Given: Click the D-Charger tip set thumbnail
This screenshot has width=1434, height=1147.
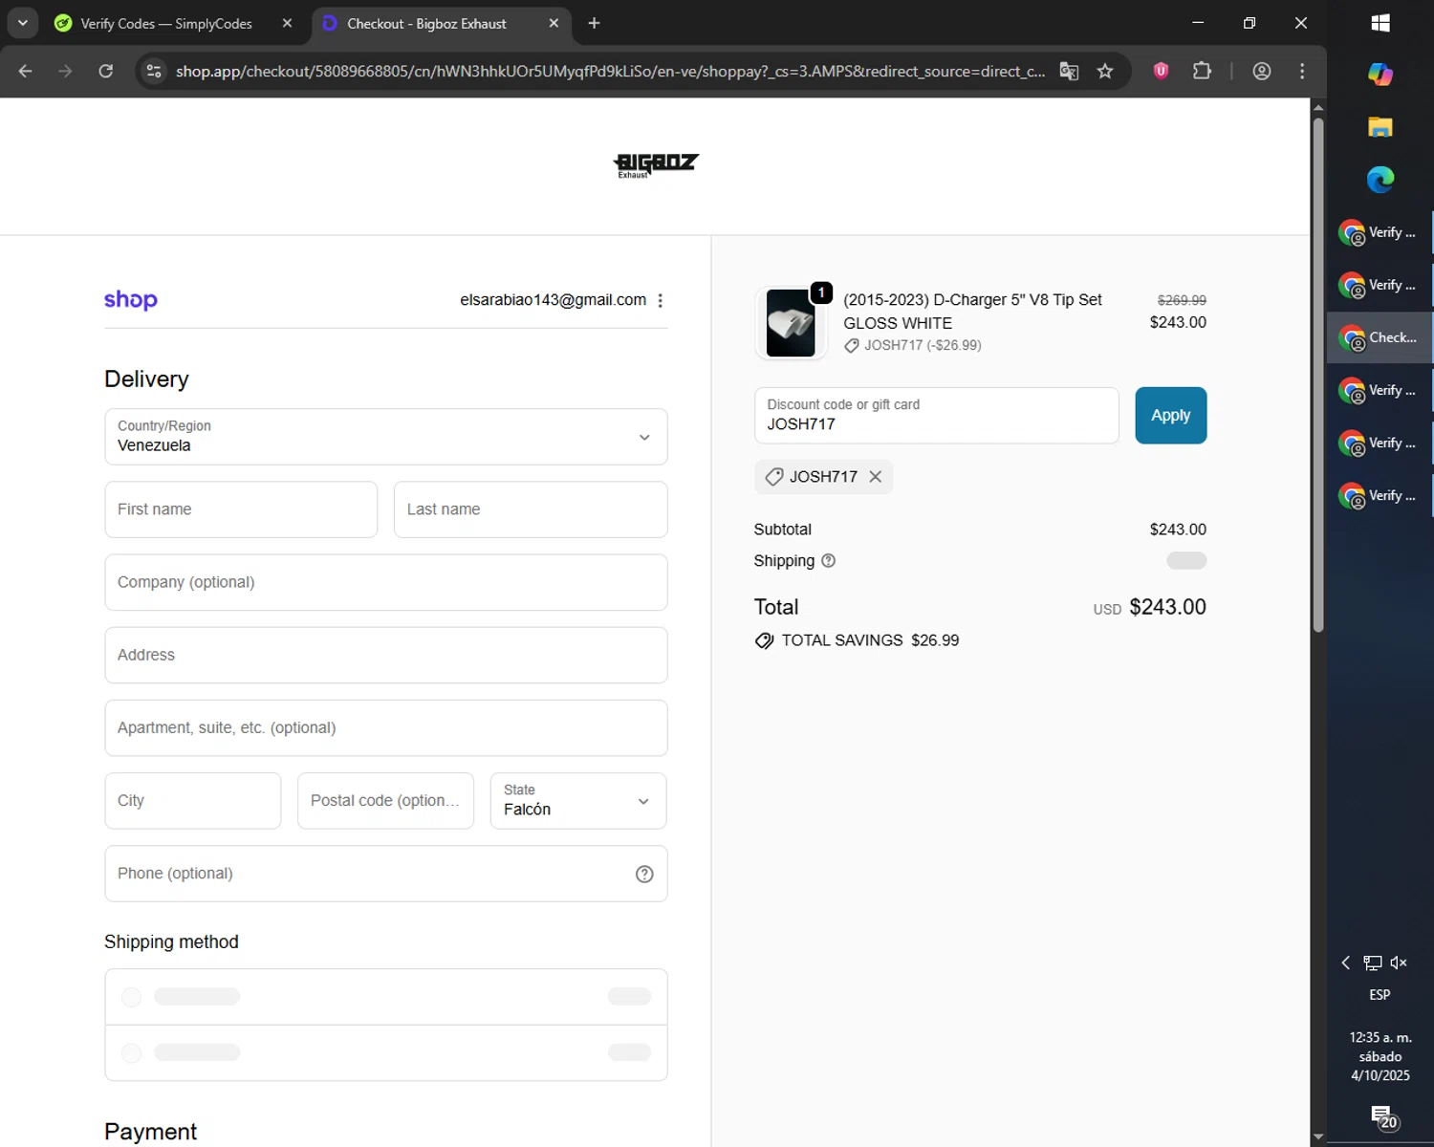Looking at the screenshot, I should pyautogui.click(x=791, y=323).
